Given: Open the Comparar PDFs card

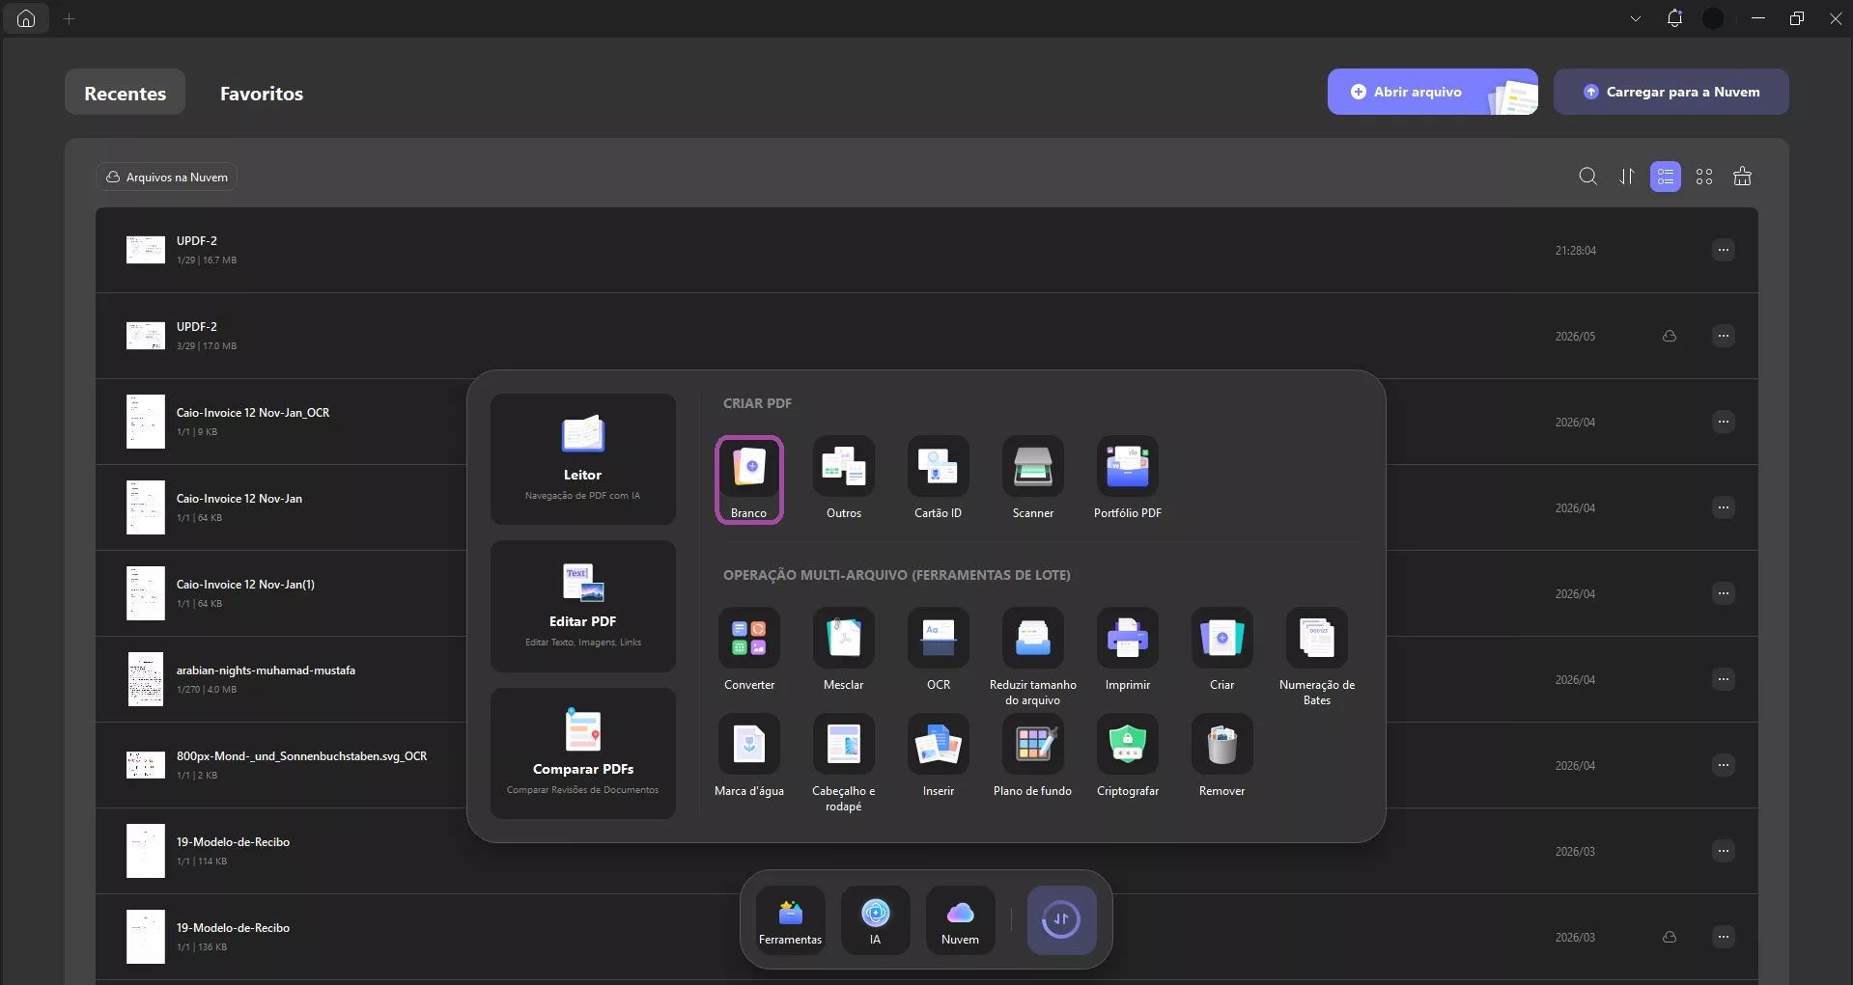Looking at the screenshot, I should click(583, 753).
